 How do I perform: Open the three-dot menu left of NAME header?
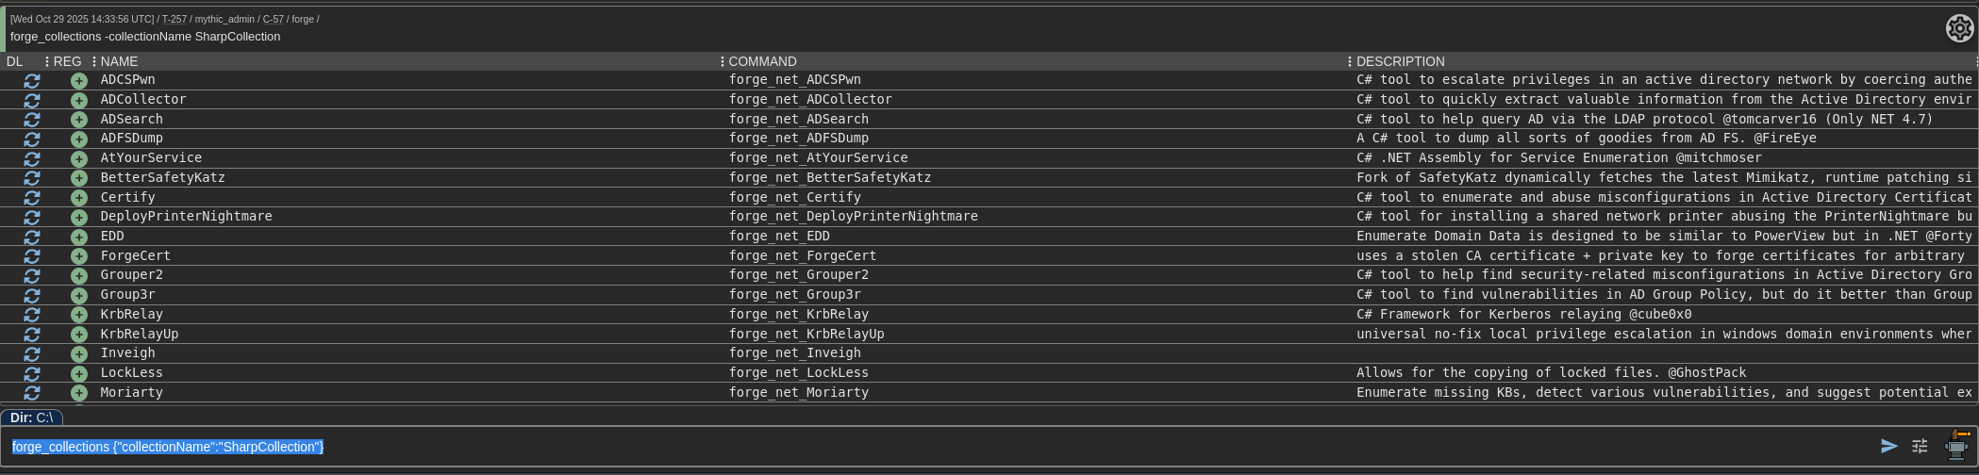point(94,61)
